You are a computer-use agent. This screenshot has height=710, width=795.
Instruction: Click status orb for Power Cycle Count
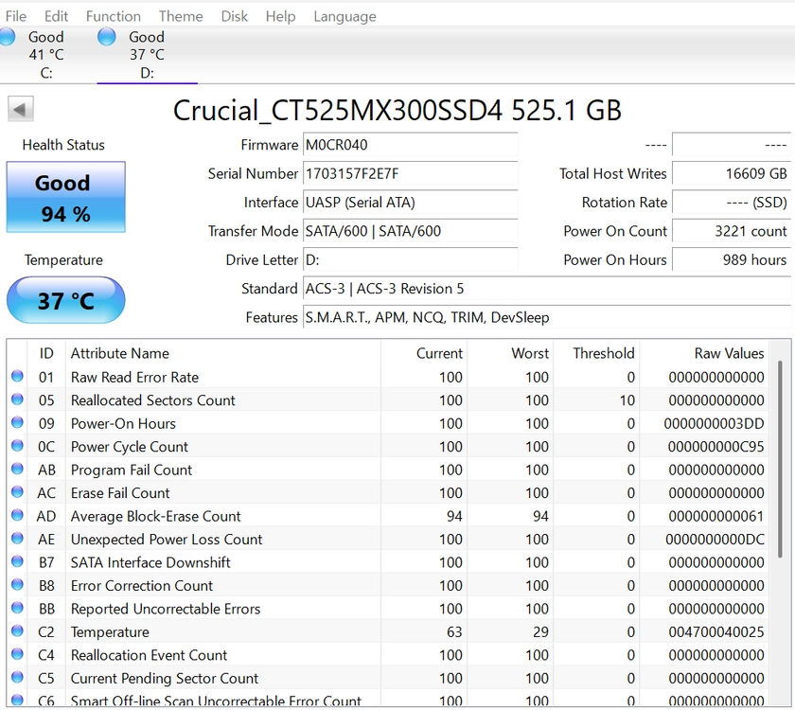(x=17, y=446)
